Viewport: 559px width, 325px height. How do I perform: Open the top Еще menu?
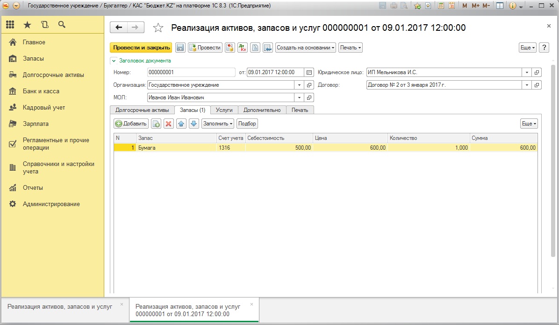pos(528,48)
